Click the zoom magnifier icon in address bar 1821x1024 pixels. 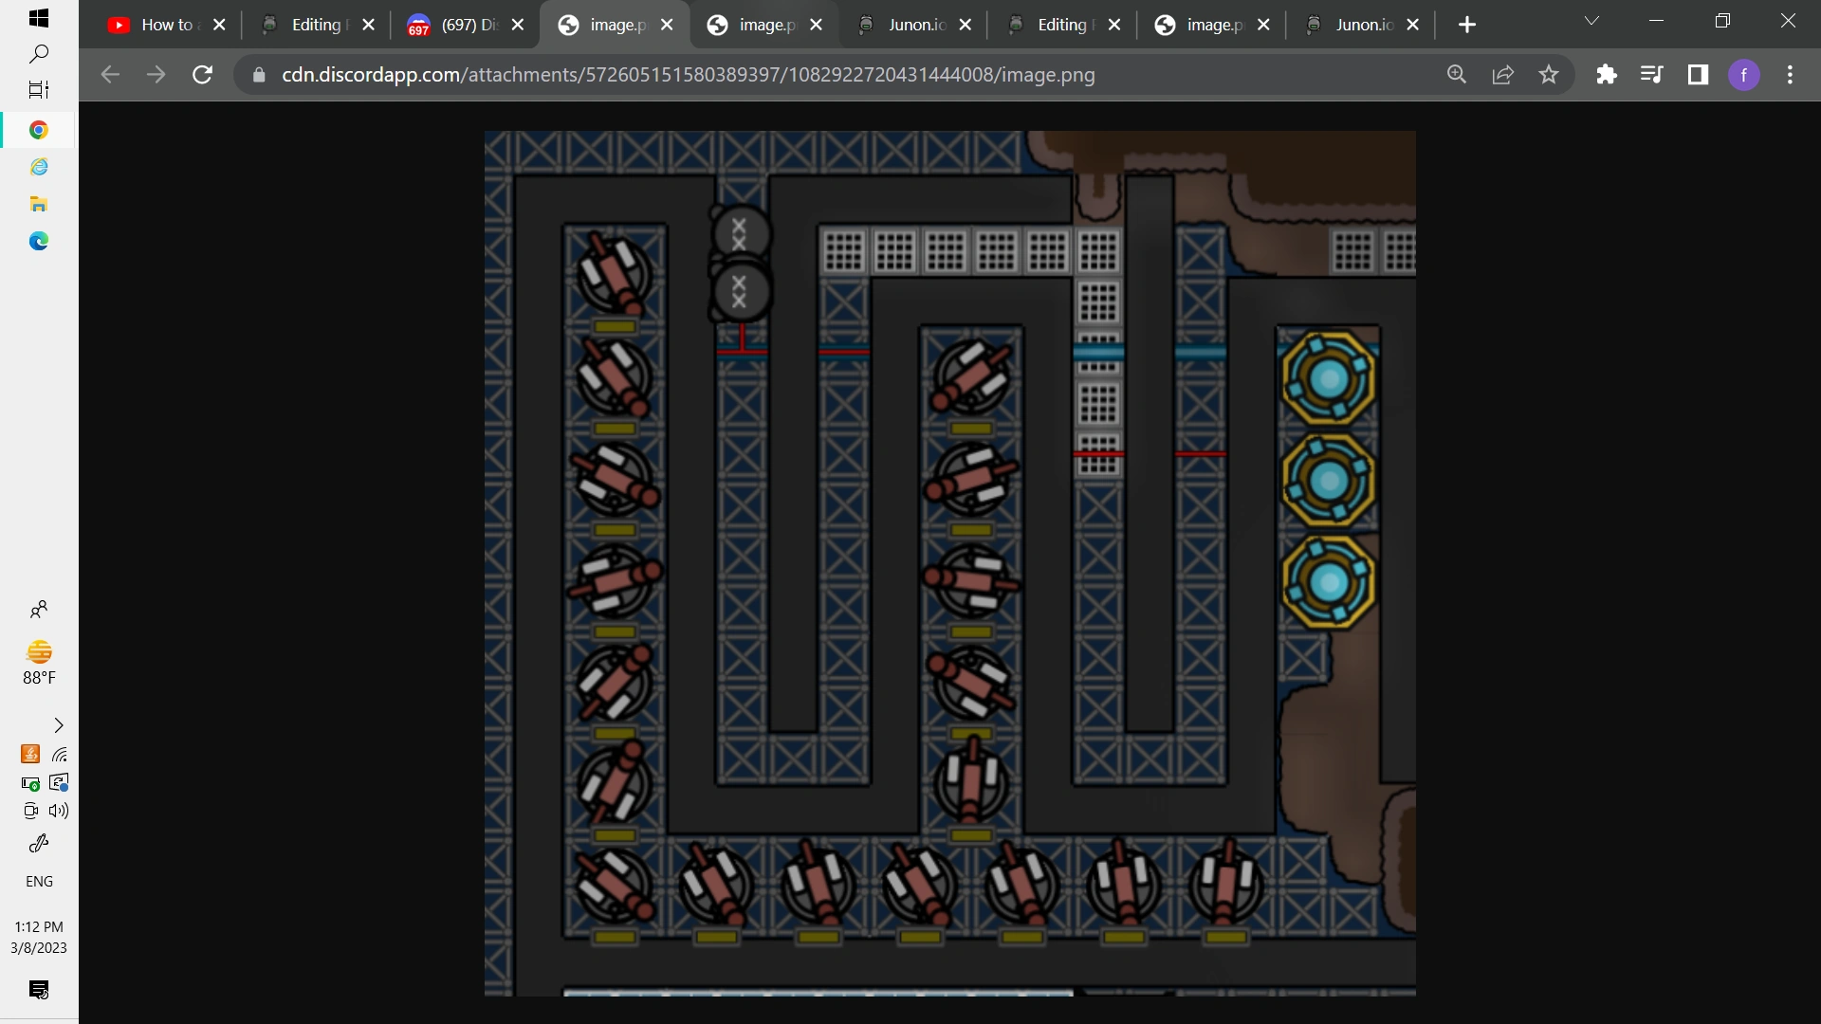coord(1457,75)
